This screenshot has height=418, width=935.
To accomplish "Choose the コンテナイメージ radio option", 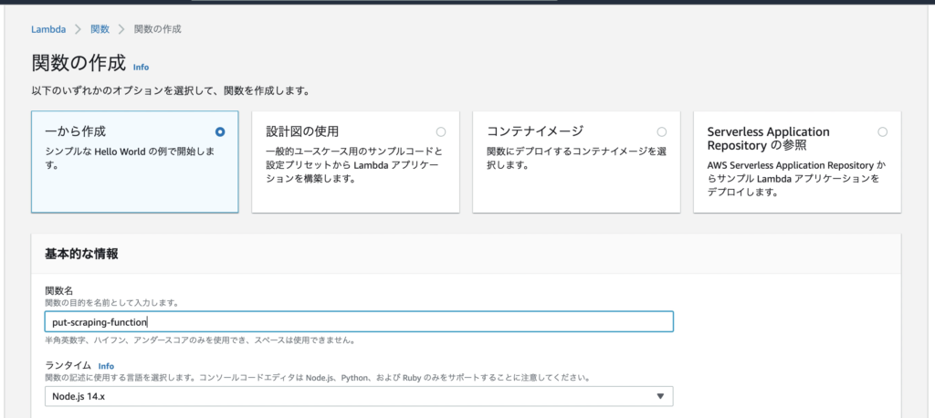I will pos(662,131).
